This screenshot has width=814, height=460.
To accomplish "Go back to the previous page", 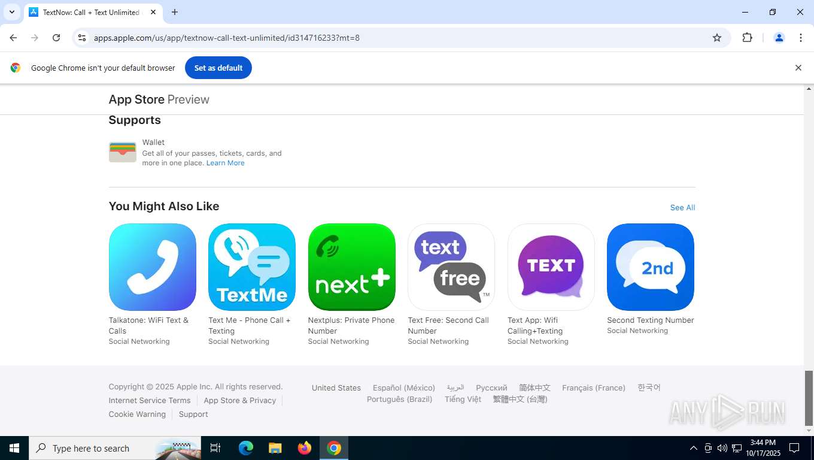I will [x=13, y=38].
